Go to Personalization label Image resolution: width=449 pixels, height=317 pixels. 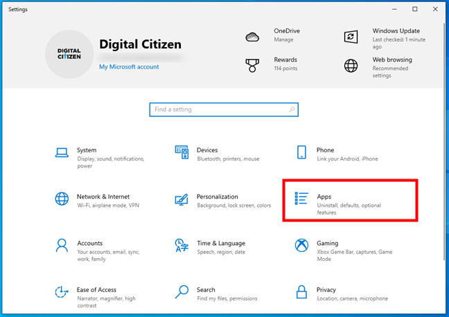tap(218, 197)
